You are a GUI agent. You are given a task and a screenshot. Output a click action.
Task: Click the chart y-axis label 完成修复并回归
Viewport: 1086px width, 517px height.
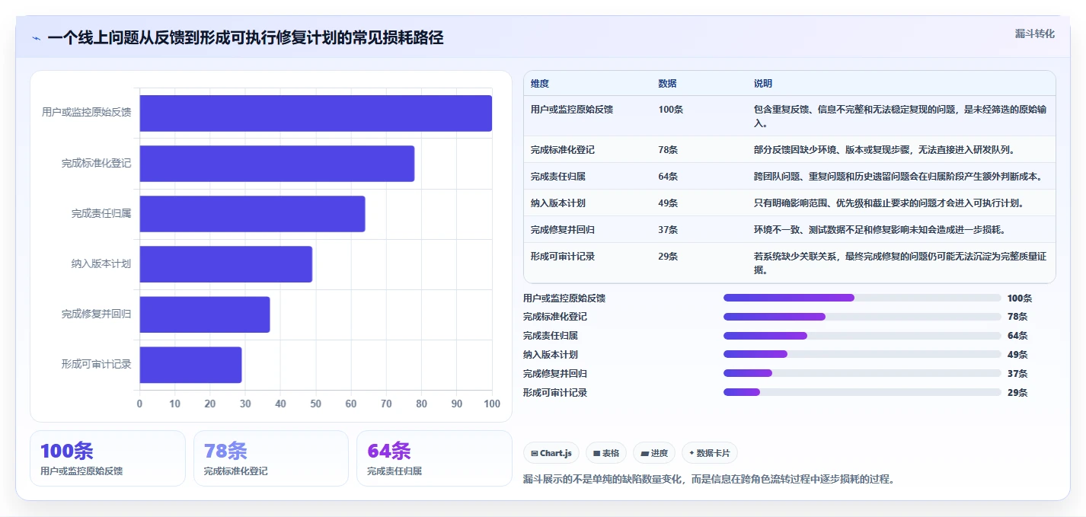pyautogui.click(x=96, y=314)
